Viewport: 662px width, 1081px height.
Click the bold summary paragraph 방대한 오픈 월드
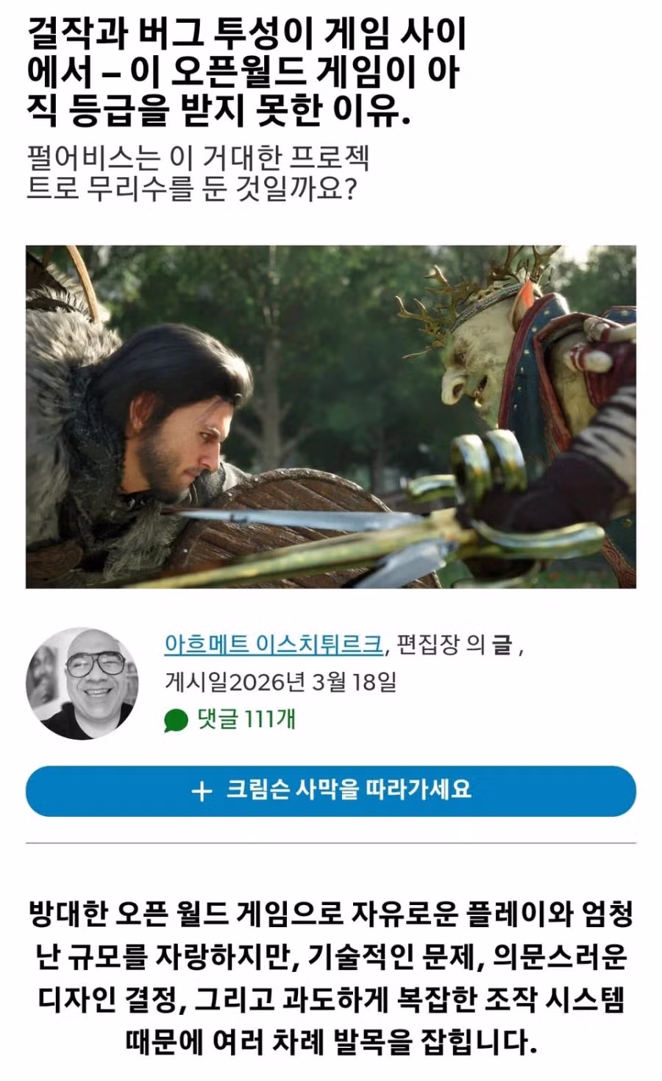331,978
